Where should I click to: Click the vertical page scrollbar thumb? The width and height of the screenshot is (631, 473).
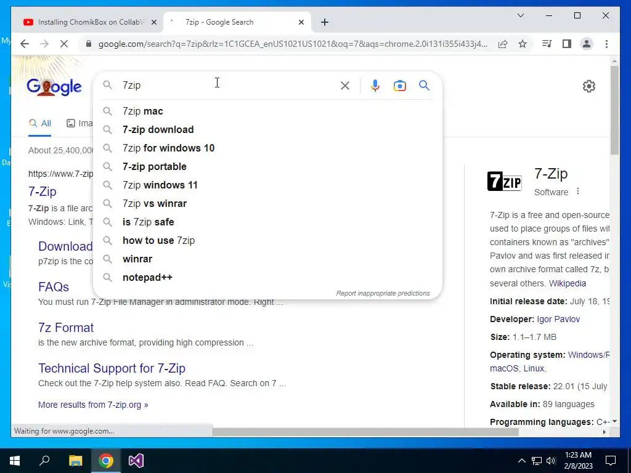pyautogui.click(x=614, y=110)
